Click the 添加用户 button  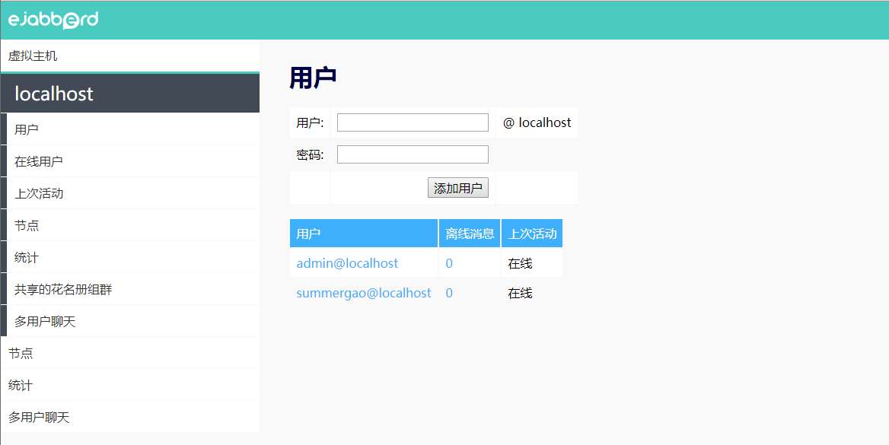click(458, 188)
